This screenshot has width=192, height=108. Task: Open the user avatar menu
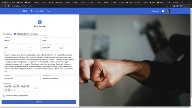pyautogui.click(x=168, y=11)
